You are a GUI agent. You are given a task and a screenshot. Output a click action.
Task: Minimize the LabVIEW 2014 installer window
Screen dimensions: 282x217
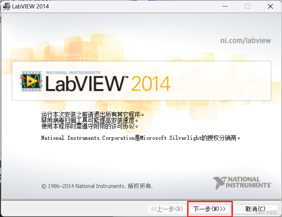[x=225, y=6]
